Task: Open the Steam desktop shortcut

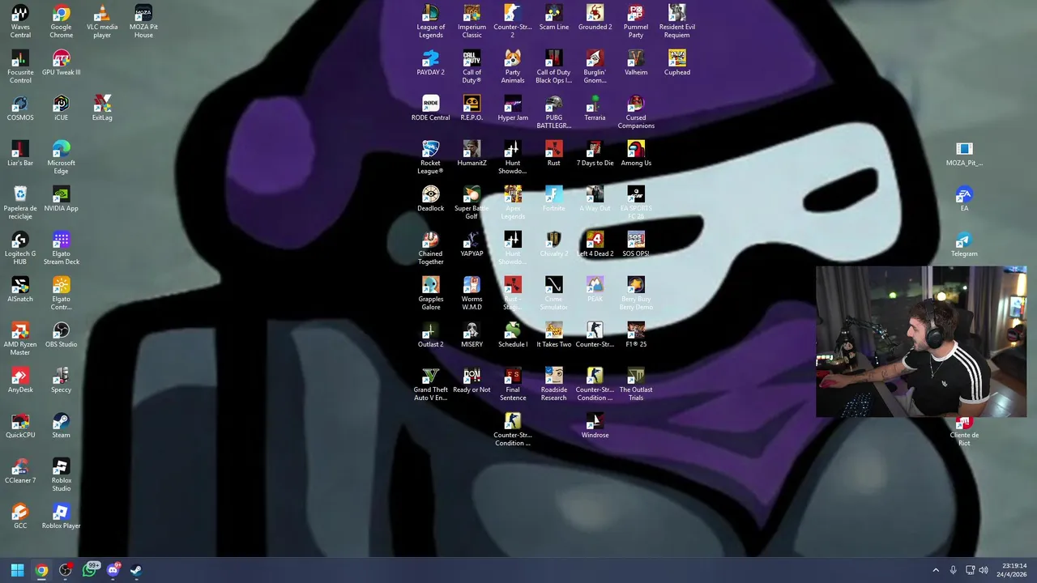Action: [62, 426]
